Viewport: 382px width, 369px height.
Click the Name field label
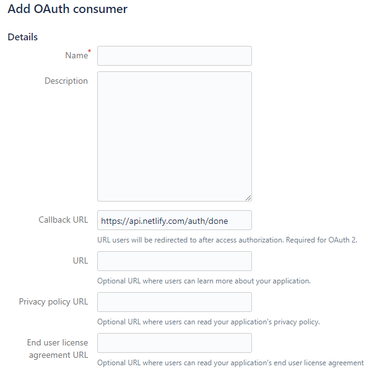pos(76,56)
